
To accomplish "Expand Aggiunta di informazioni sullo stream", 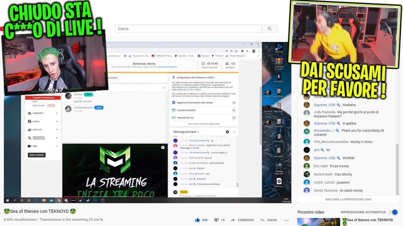I will tap(204, 103).
